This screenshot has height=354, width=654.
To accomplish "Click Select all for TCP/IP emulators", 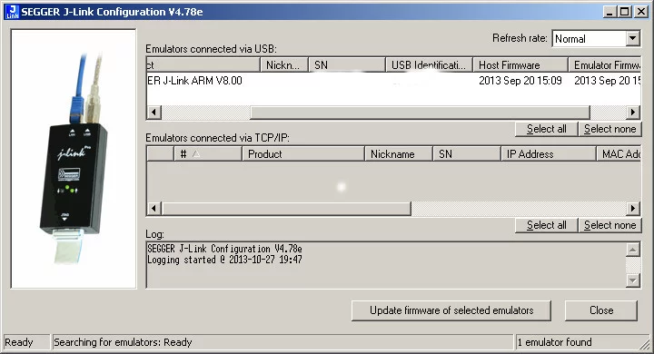I will pyautogui.click(x=547, y=225).
